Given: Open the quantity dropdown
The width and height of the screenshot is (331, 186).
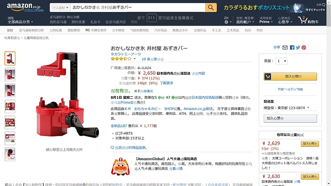Looking at the screenshot, I should pyautogui.click(x=281, y=61).
